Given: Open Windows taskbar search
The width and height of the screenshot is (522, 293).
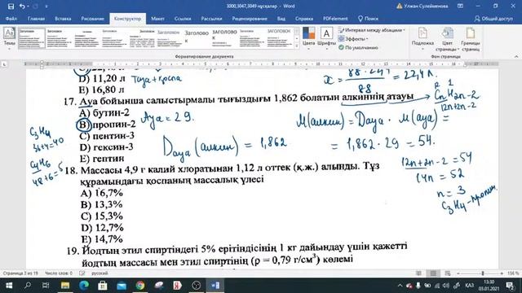Looking at the screenshot, I should pyautogui.click(x=28, y=286).
